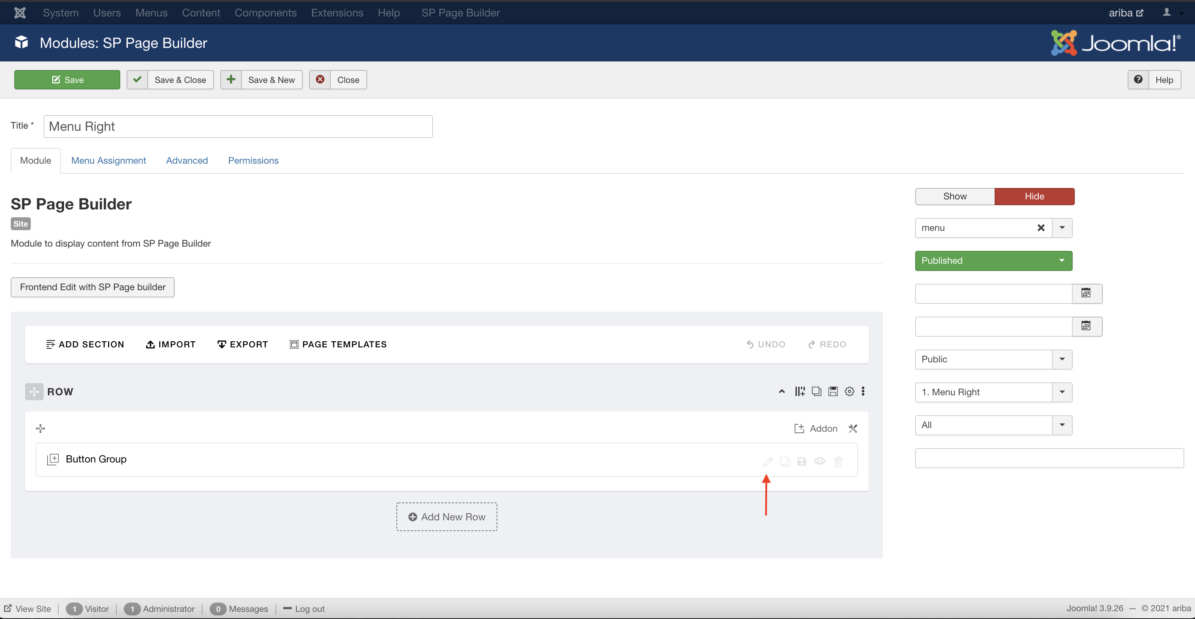Open the start publishing calendar picker
The height and width of the screenshot is (619, 1195).
[x=1086, y=293]
